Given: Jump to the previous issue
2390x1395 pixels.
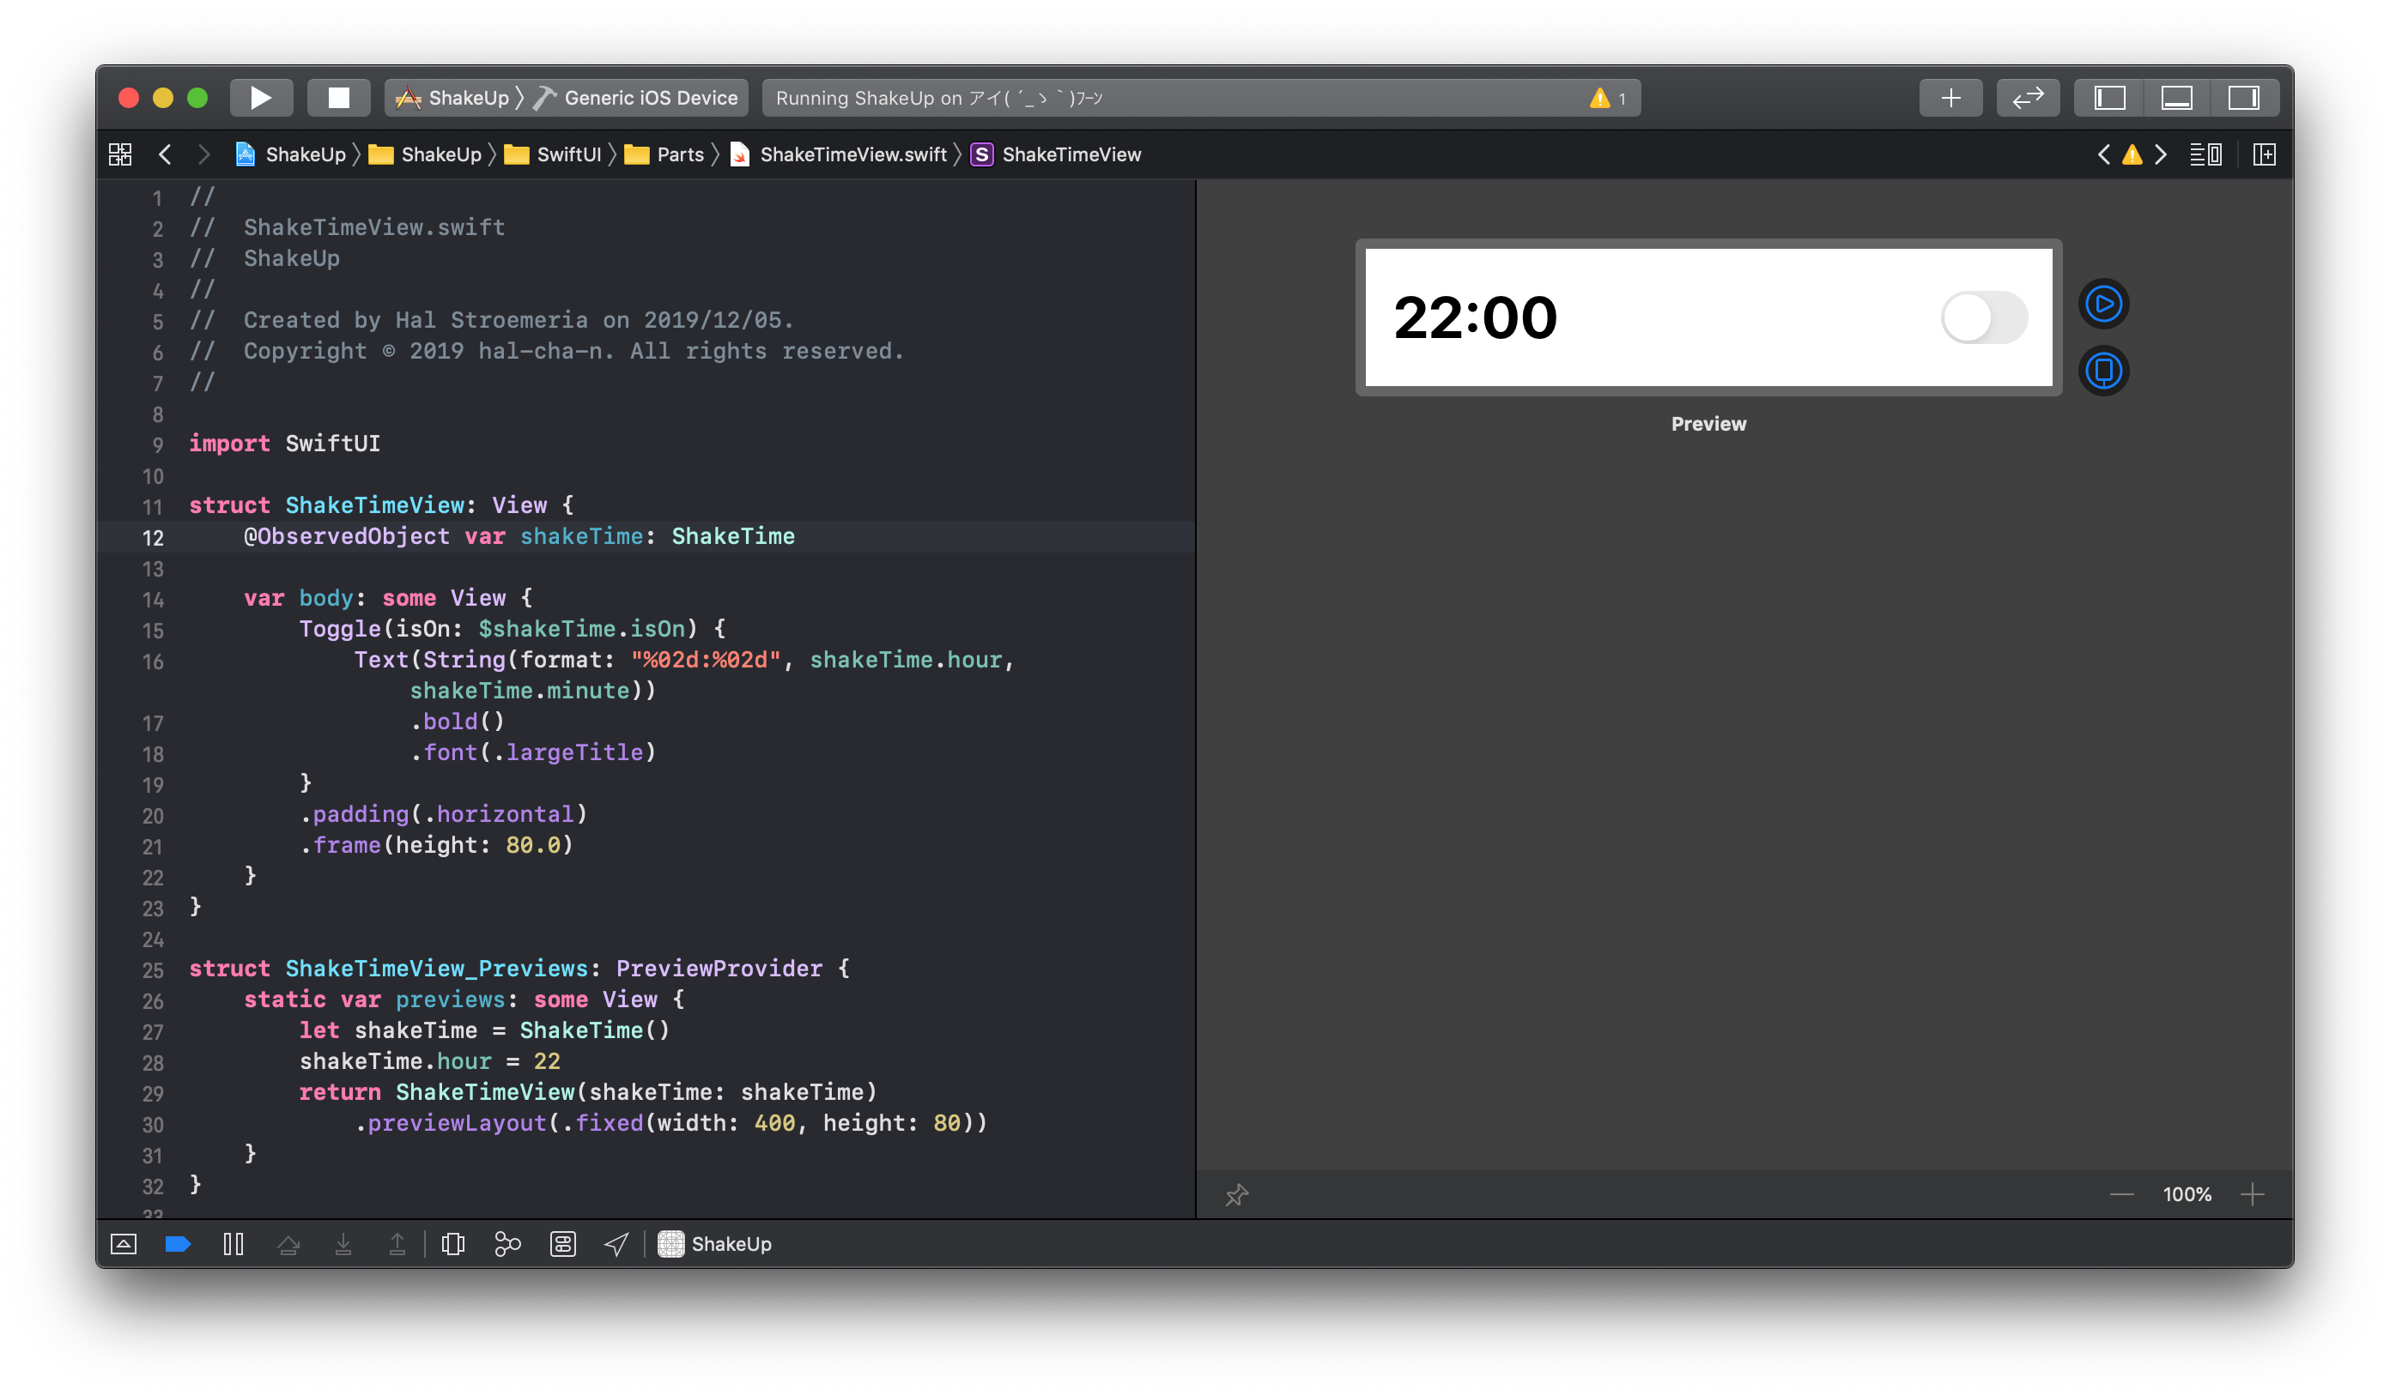Looking at the screenshot, I should point(2102,154).
